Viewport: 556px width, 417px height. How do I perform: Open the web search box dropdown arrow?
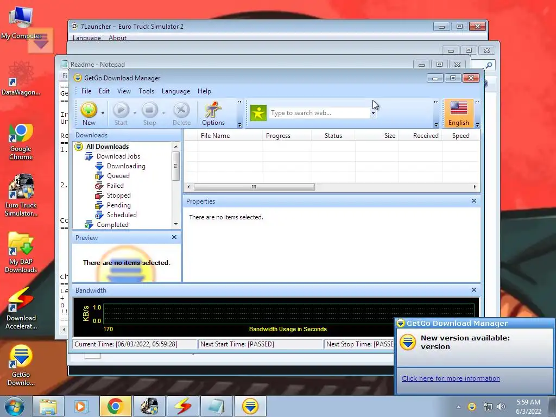tap(373, 113)
